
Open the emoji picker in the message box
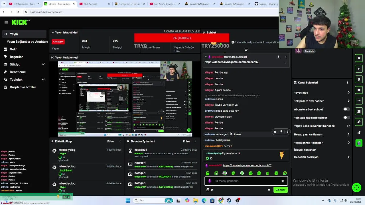pos(283,181)
